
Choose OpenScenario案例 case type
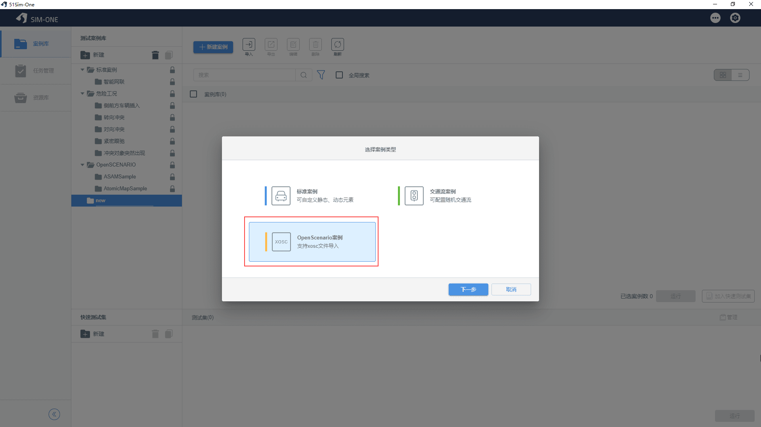pyautogui.click(x=312, y=241)
